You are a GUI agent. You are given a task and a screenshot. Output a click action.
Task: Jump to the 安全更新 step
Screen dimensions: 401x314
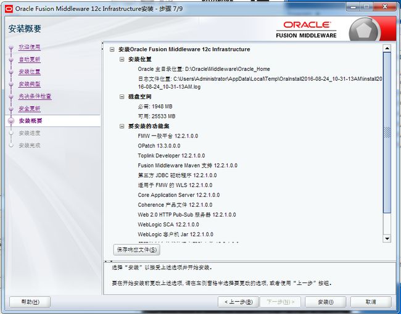pyautogui.click(x=30, y=109)
